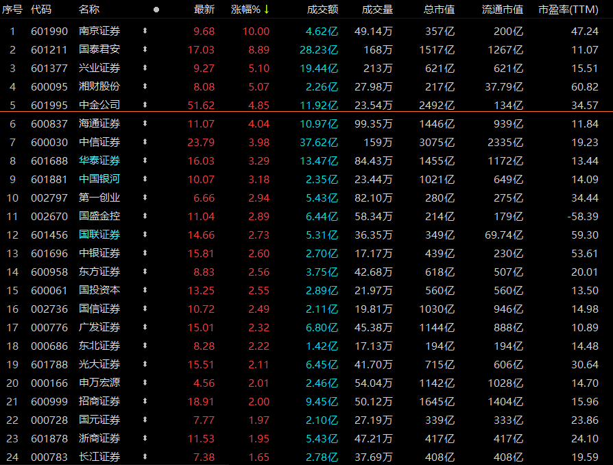The width and height of the screenshot is (613, 465).
Task: Select stock name 中金公司
Action: [99, 105]
